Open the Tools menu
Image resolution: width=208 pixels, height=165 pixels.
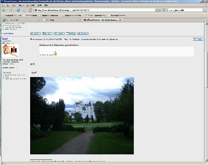tap(40, 5)
